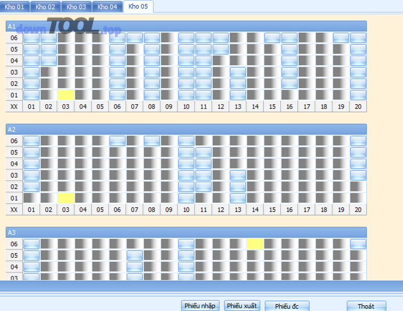Collapse the A2 rack group header

186,129
